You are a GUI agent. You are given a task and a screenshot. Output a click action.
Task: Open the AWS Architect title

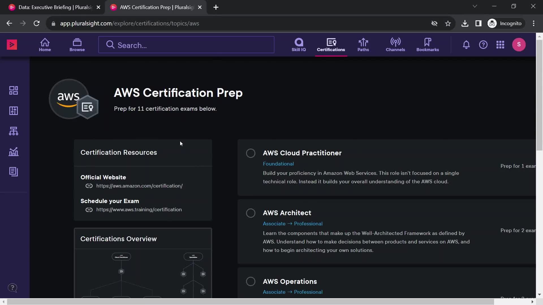tap(287, 213)
